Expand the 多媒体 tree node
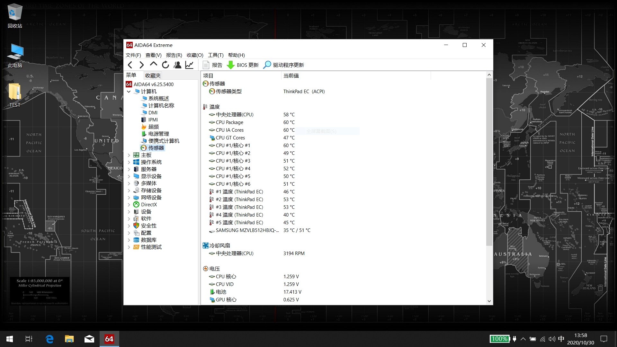Screen dimensions: 617x347 pos(129,183)
